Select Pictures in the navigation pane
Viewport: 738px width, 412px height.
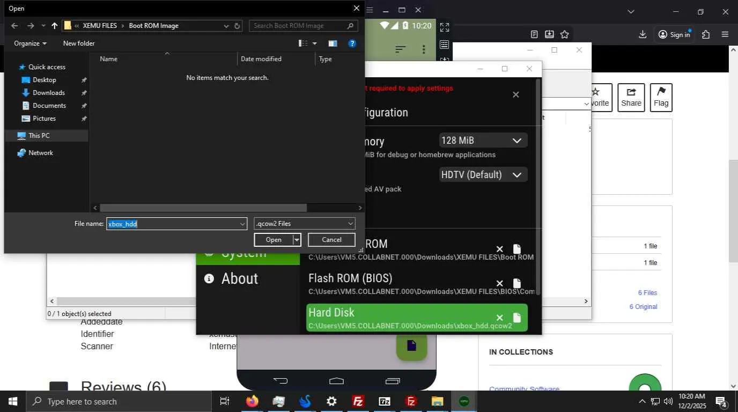point(44,119)
